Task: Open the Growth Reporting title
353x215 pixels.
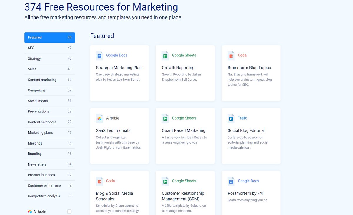Action: pyautogui.click(x=178, y=68)
